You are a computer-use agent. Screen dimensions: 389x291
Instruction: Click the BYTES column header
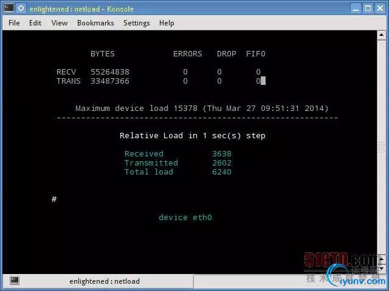click(103, 54)
